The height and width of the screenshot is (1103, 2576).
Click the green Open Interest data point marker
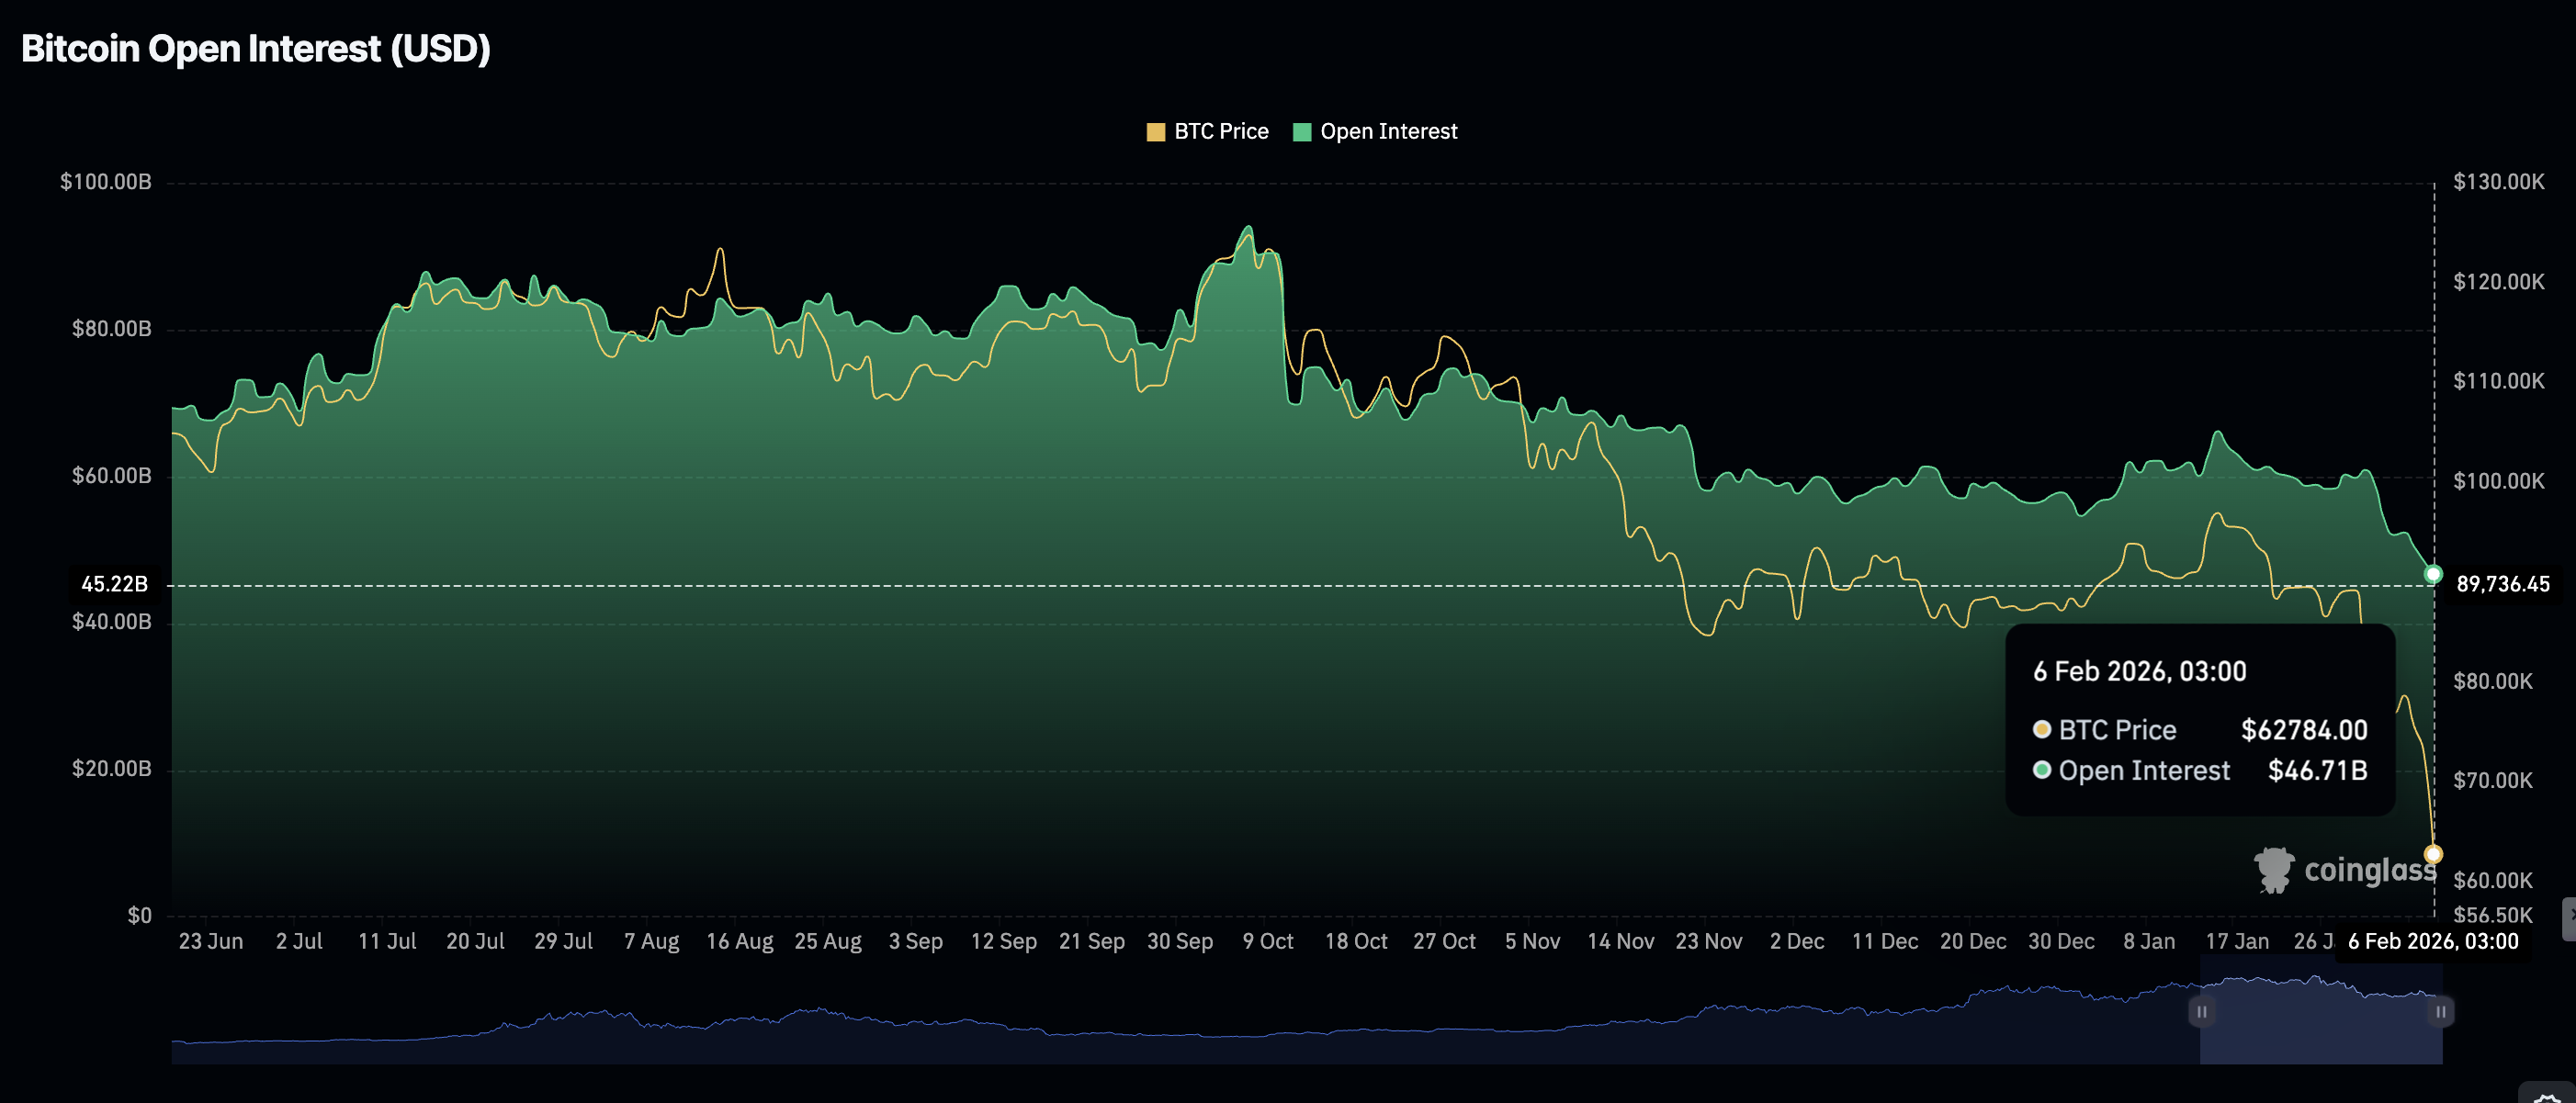click(2433, 574)
